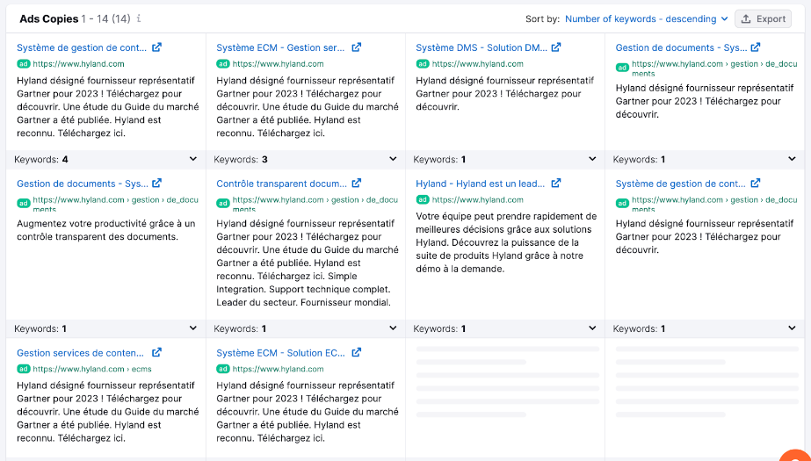The width and height of the screenshot is (811, 461).
Task: Click the orange chat bubble in bottom-right corner
Action: [796, 455]
